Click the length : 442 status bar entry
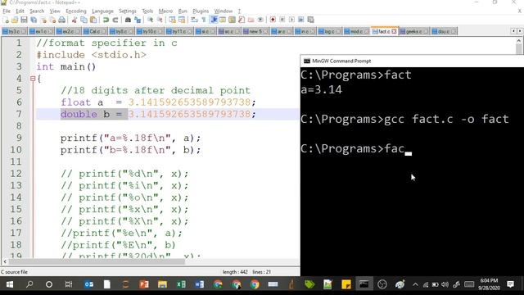The width and height of the screenshot is (524, 295). [235, 272]
